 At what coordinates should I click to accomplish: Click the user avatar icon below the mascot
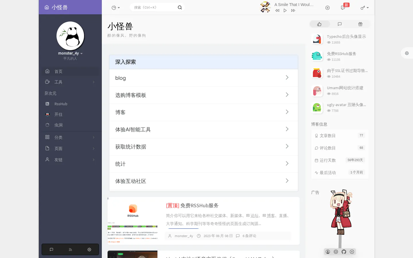pyautogui.click(x=328, y=252)
